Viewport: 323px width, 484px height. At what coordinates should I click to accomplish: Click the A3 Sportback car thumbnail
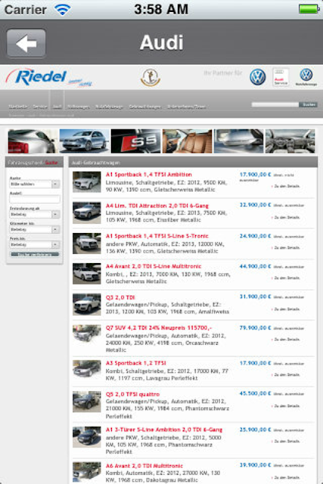87,369
